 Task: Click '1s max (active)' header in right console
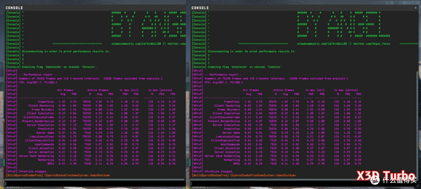pos(346,90)
